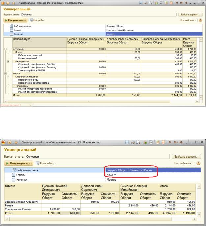
Task: Print icon in Клиент report window title bar
Action: (x=133, y=142)
